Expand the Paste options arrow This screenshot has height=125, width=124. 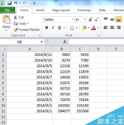6,30
